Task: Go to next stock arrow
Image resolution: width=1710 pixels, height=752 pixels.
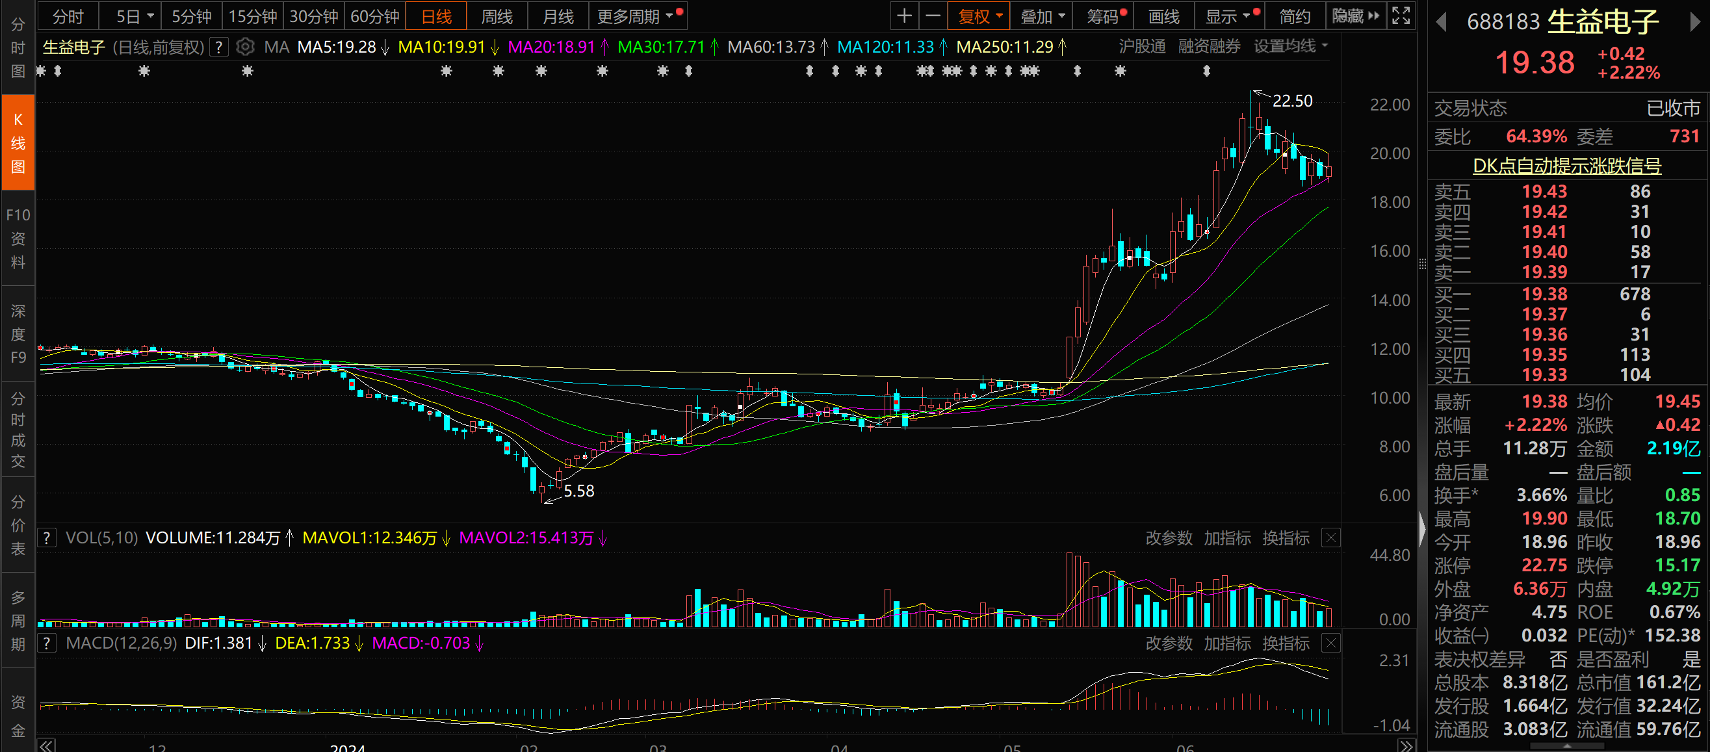Action: [x=1695, y=23]
